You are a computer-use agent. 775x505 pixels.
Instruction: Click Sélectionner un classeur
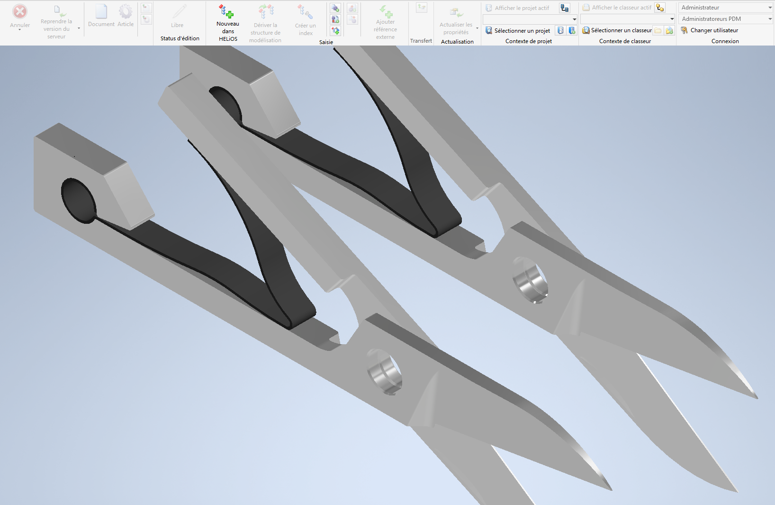click(617, 30)
